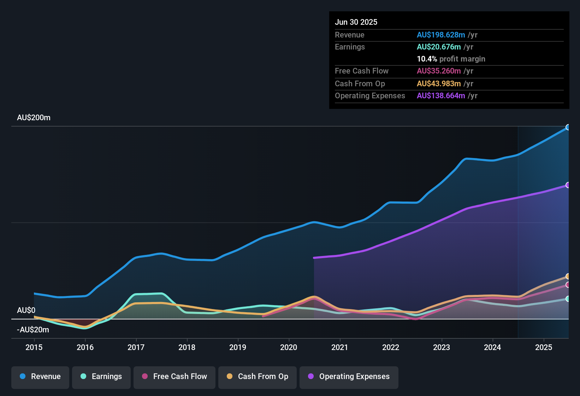Click the Jun 30 2025 tooltip panel
This screenshot has height=396, width=580.
[x=449, y=59]
